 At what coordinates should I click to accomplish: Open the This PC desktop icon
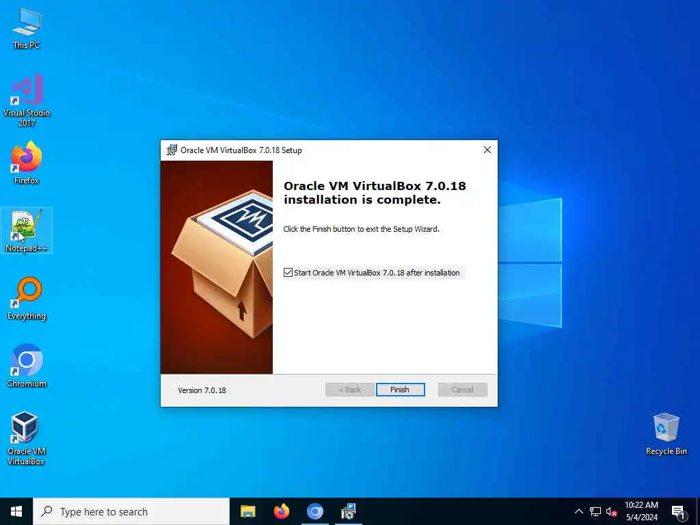coord(27,27)
